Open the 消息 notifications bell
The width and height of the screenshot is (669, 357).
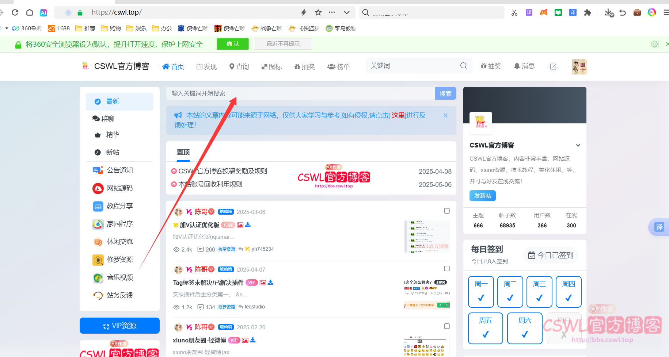pos(524,66)
